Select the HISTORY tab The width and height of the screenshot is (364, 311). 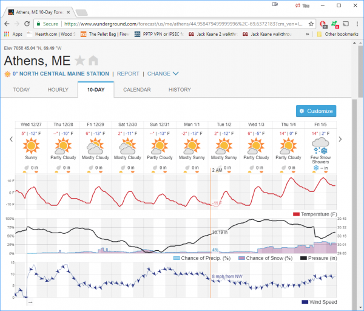click(x=180, y=90)
